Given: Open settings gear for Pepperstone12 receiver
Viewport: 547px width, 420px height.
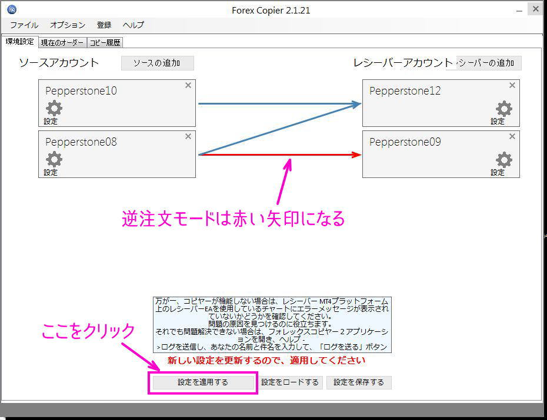Looking at the screenshot, I should pyautogui.click(x=503, y=109).
